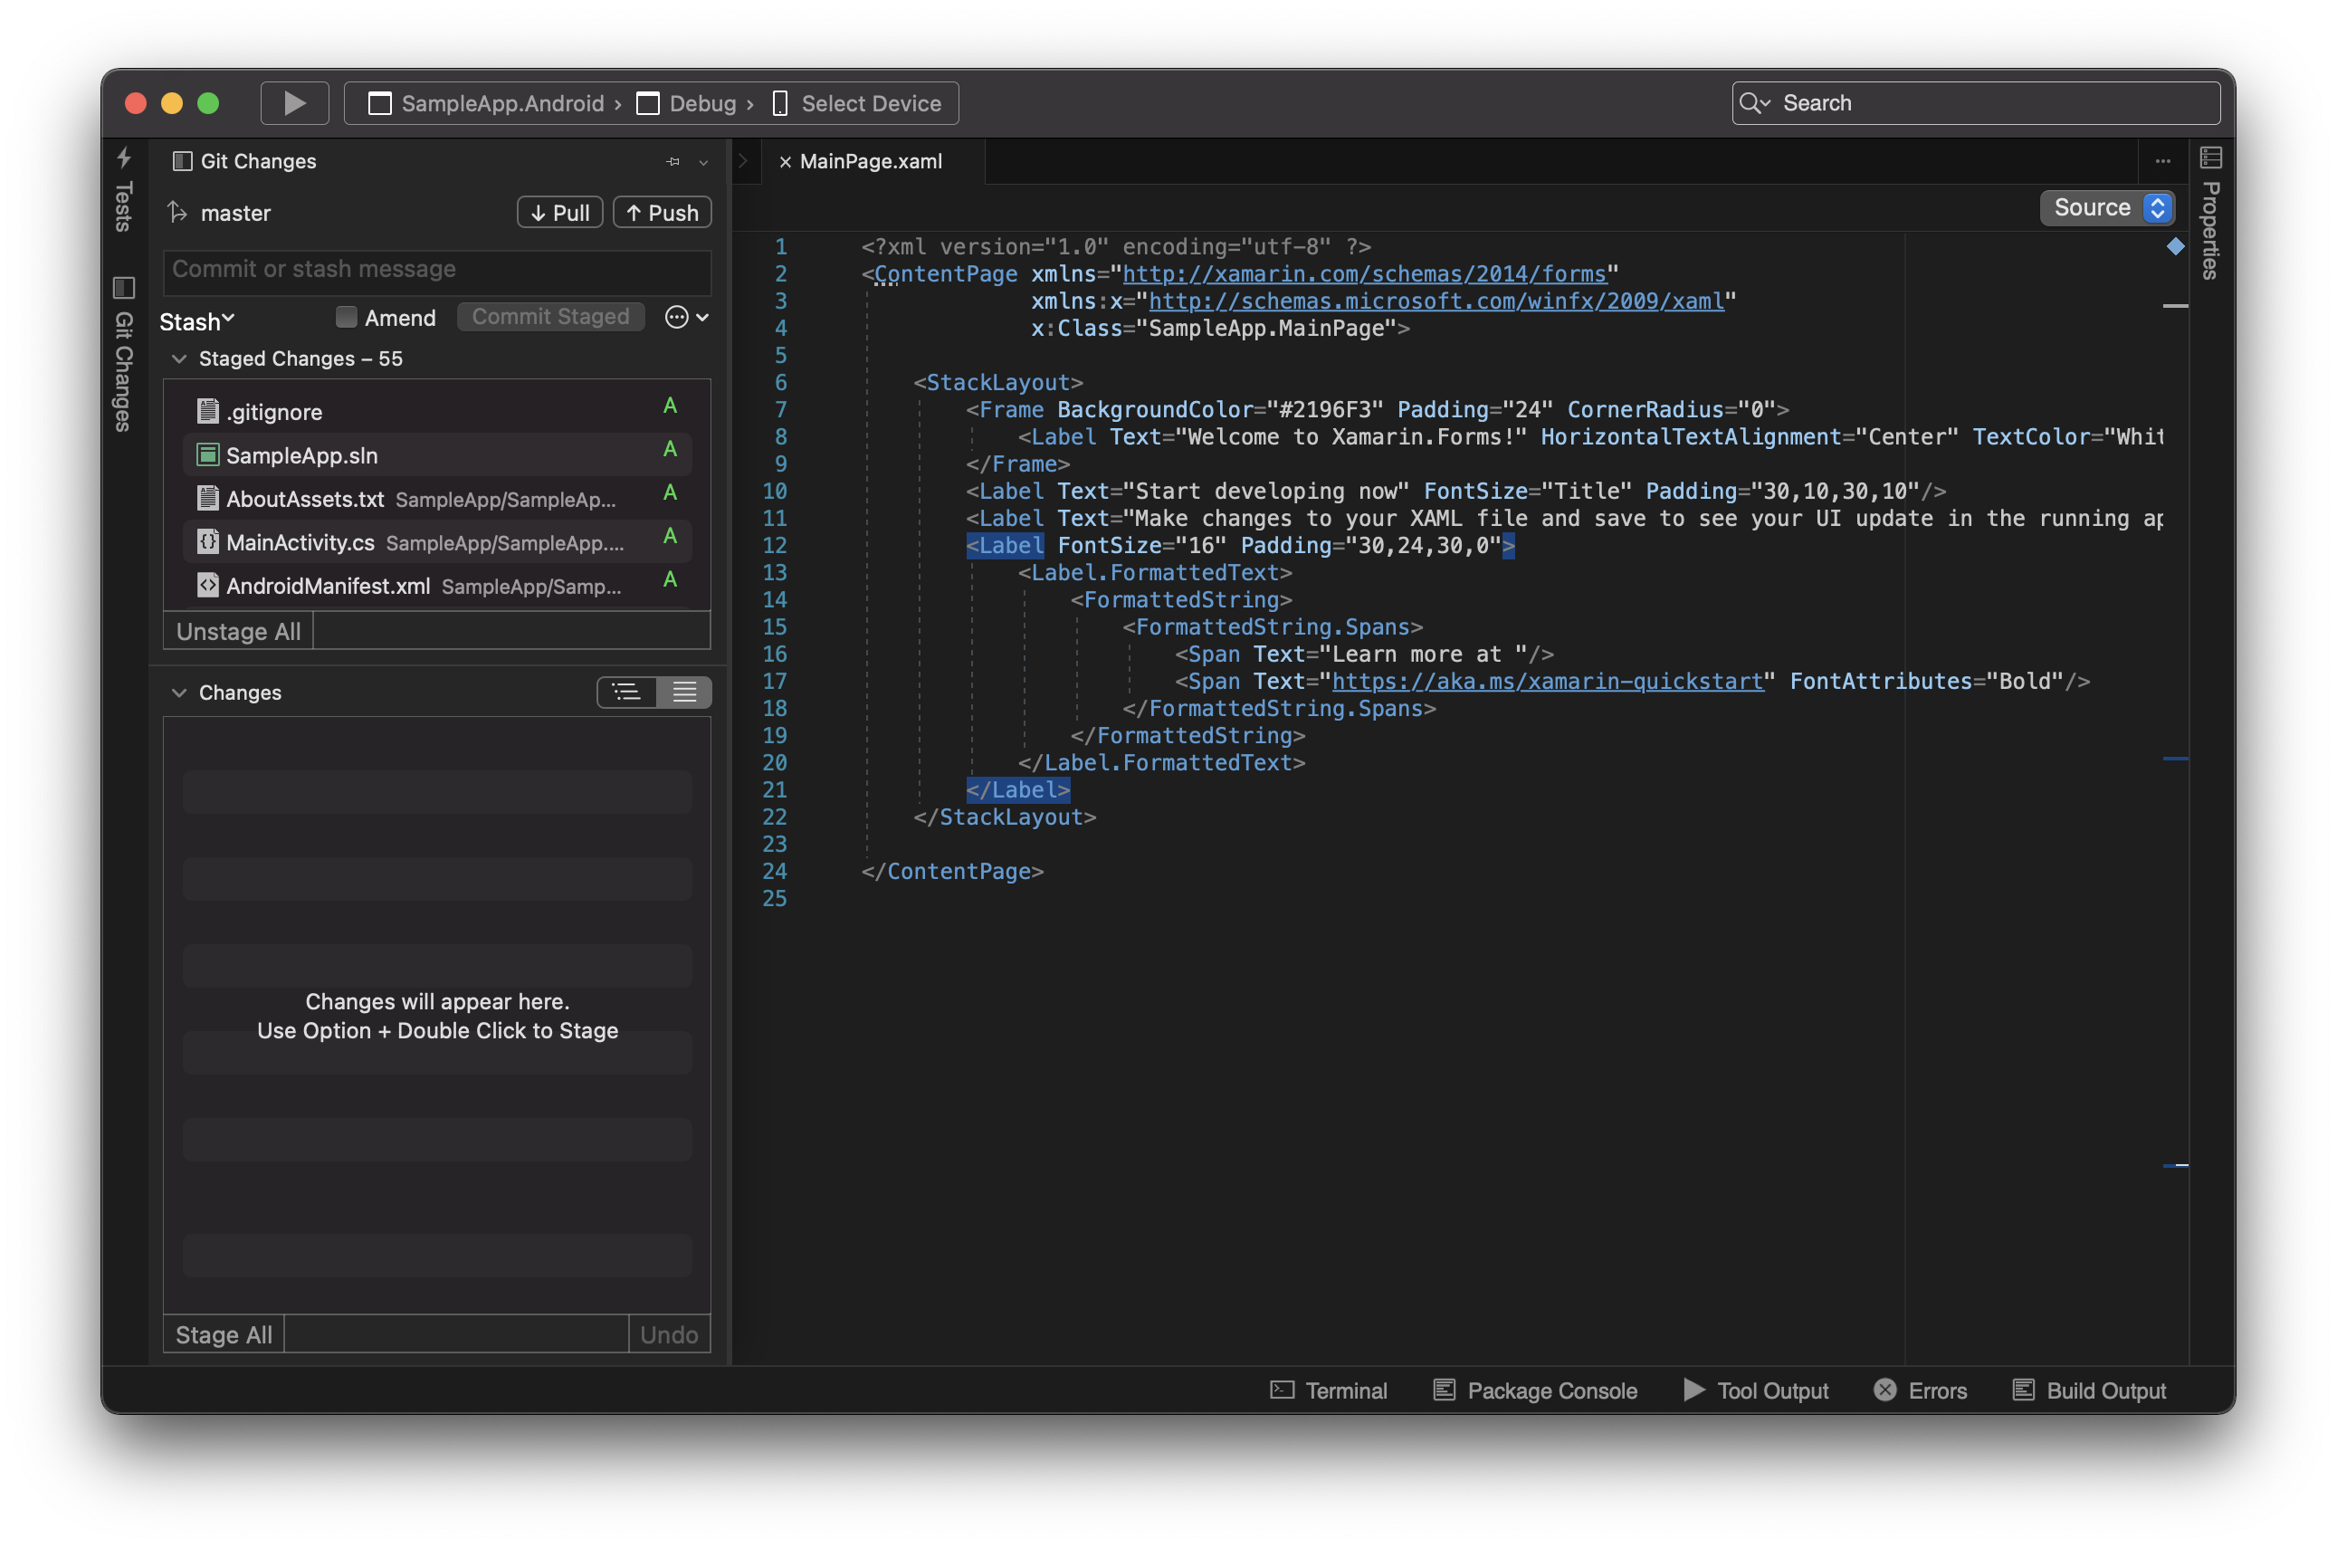
Task: Focus the commit or stash message field
Action: pyautogui.click(x=436, y=269)
